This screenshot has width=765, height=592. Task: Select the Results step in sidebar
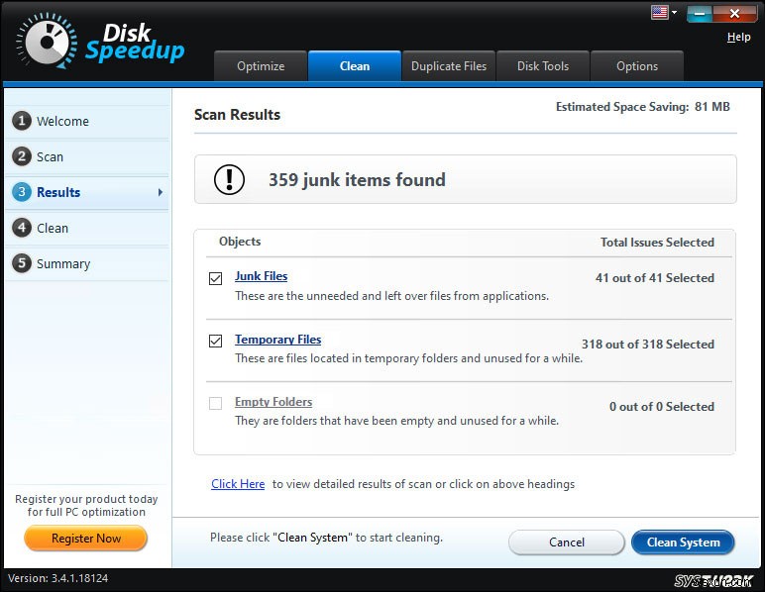point(87,192)
